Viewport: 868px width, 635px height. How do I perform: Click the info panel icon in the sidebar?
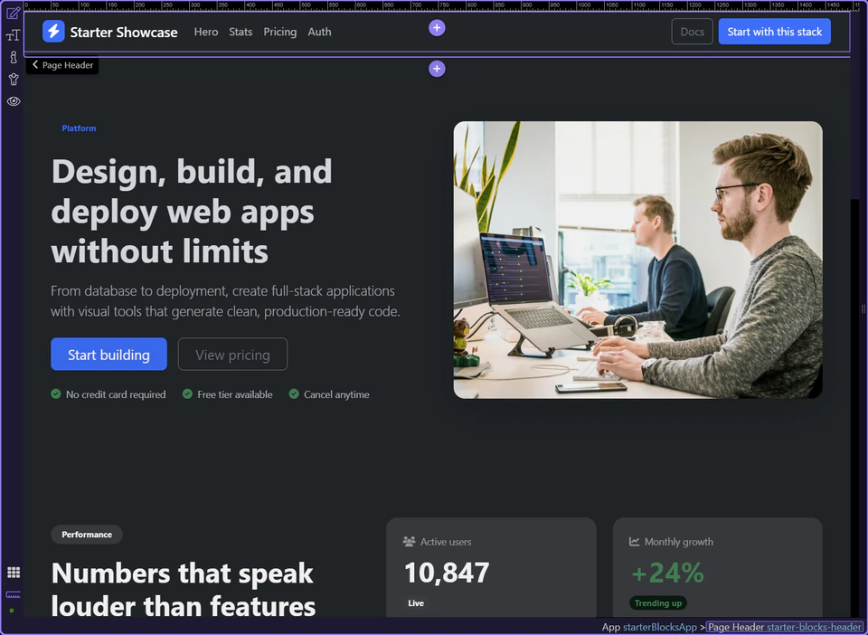[x=13, y=56]
